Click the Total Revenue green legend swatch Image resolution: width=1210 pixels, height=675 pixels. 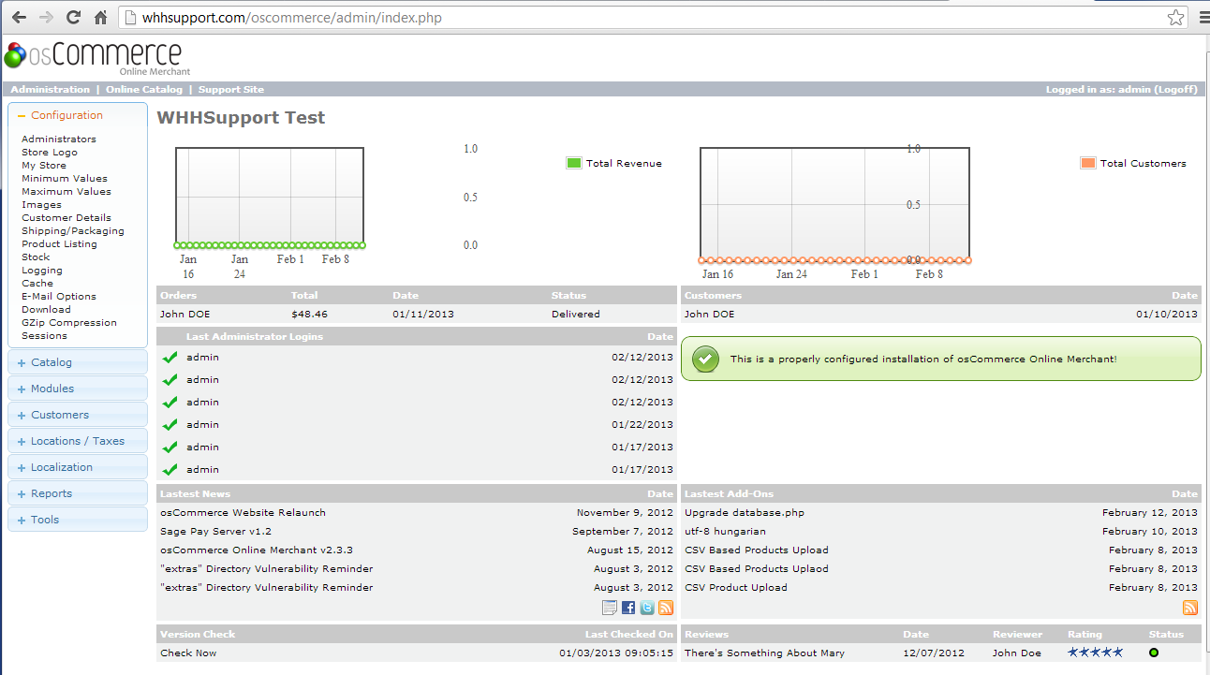coord(574,163)
